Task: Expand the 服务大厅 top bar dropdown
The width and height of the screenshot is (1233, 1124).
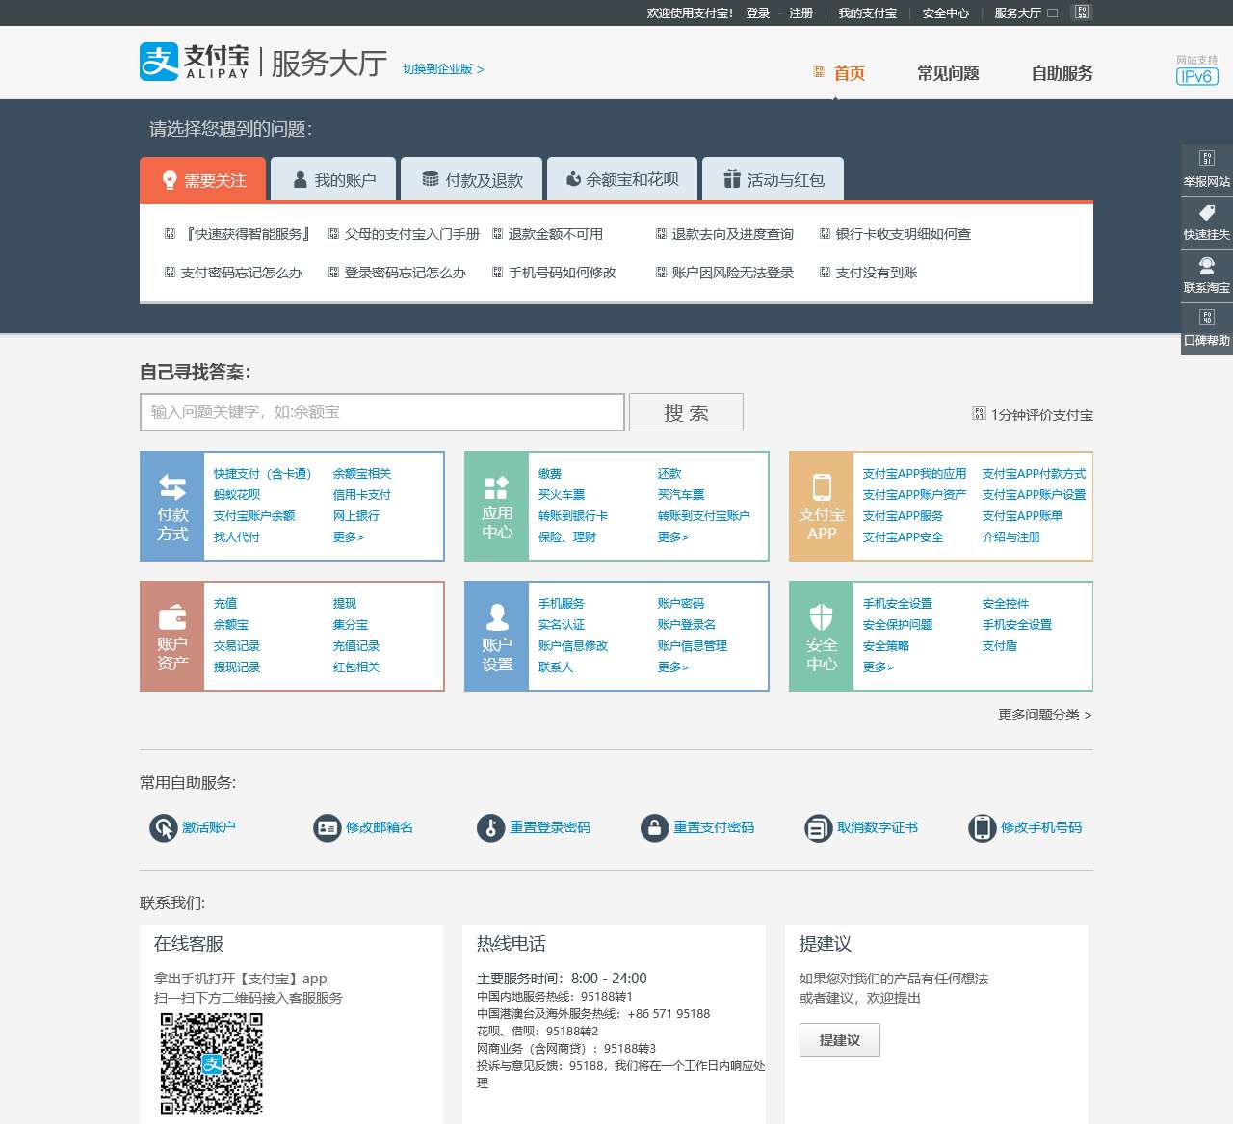Action: click(1026, 13)
